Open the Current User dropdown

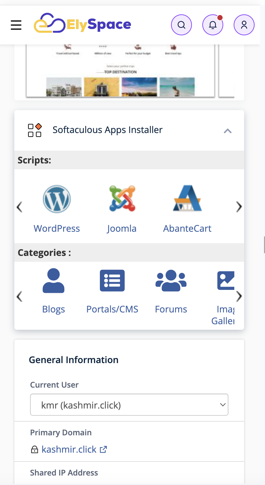[x=129, y=405]
